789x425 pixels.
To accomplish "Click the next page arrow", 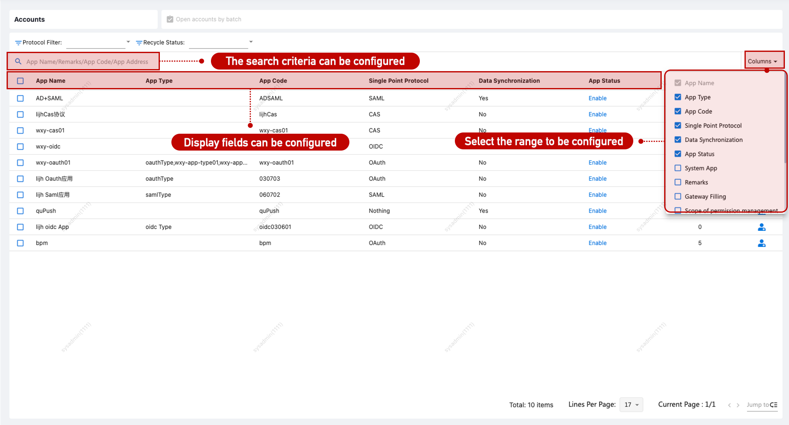I will pos(738,405).
